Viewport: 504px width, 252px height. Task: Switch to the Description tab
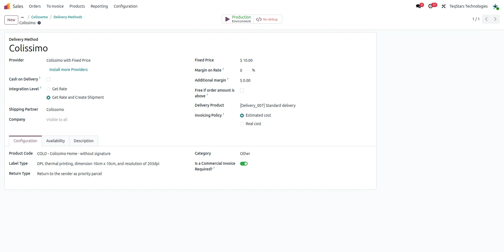pos(83,141)
